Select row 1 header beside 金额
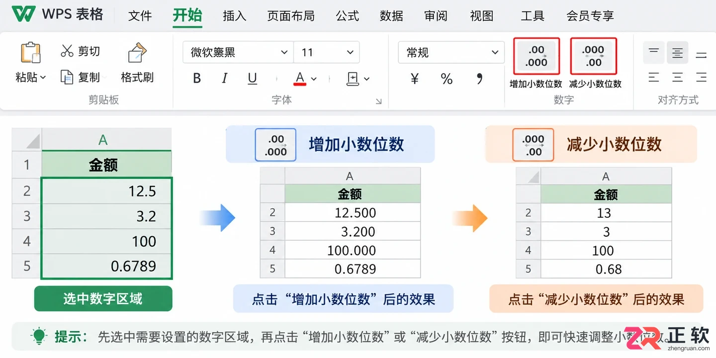This screenshot has height=358, width=716. point(27,165)
